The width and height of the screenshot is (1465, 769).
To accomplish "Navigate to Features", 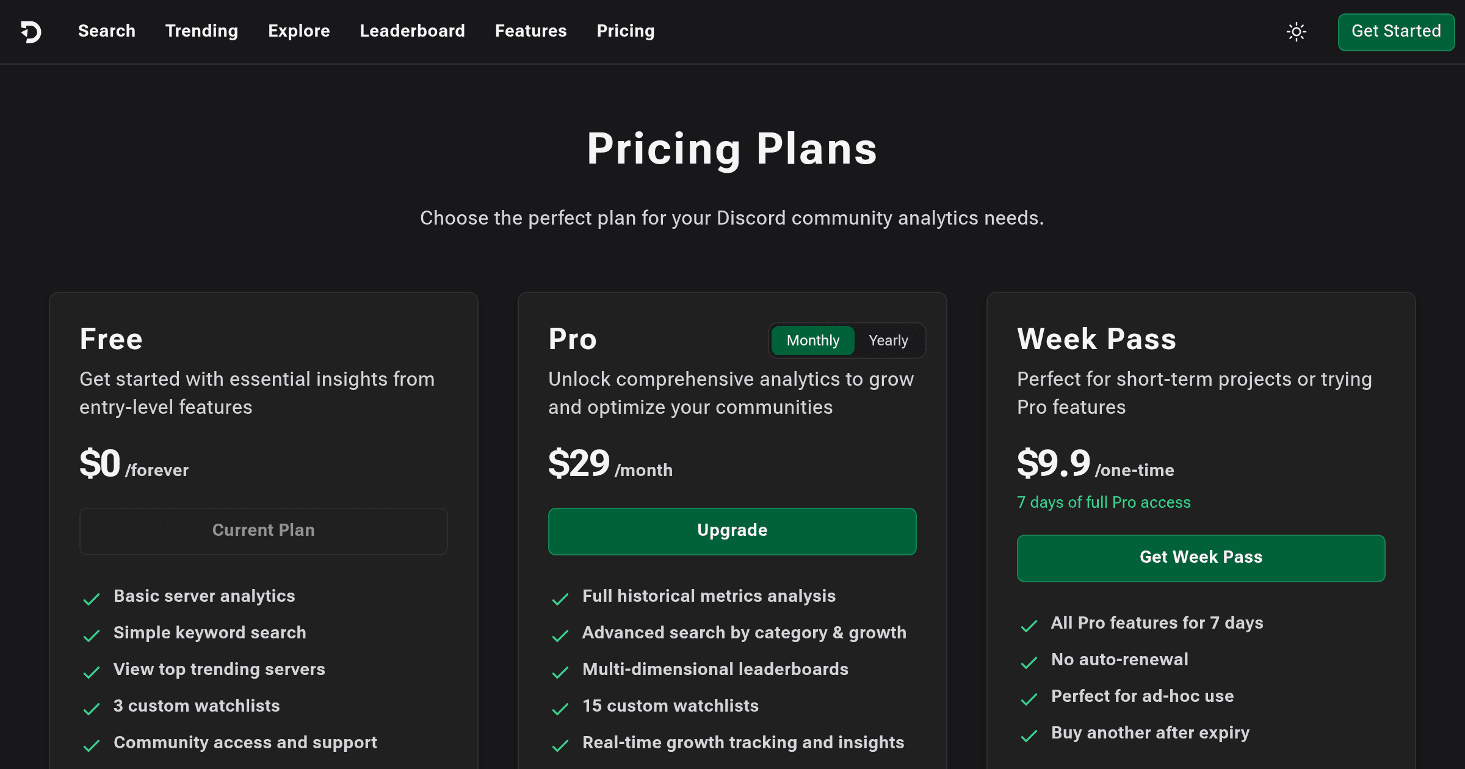I will [531, 31].
